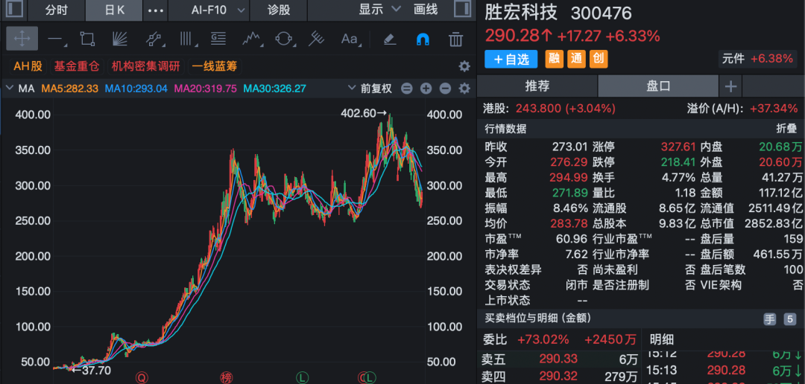Toggle the 手 unit button
Image resolution: width=805 pixels, height=384 pixels.
pyautogui.click(x=769, y=319)
